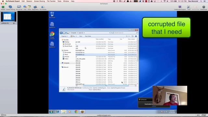208x117 pixels.
Task: Open the Tools wrench icon in toolbar
Action: [189, 7]
